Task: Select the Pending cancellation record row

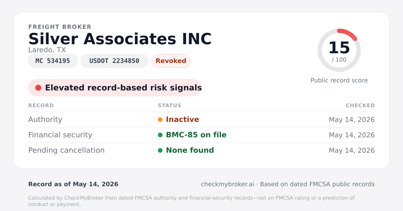Action: [x=201, y=150]
